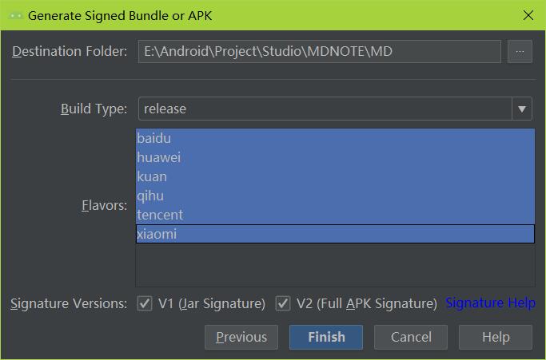Cancel the signing dialog

[x=411, y=337]
